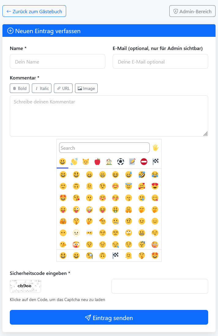The width and height of the screenshot is (218, 336).
Task: Focus the emoji Search field
Action: [104, 148]
